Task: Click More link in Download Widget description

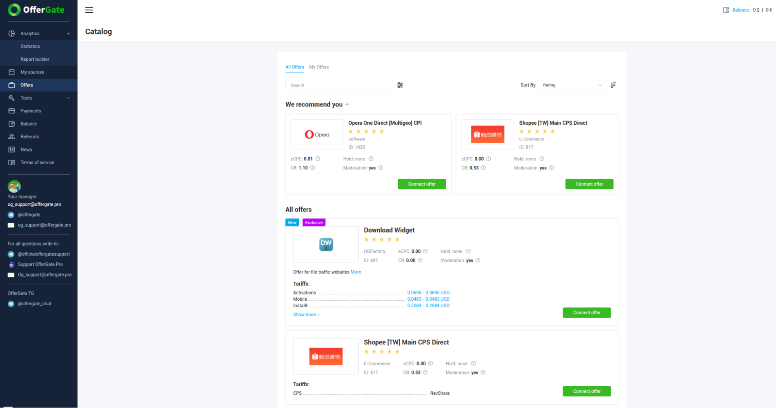Action: 356,272
